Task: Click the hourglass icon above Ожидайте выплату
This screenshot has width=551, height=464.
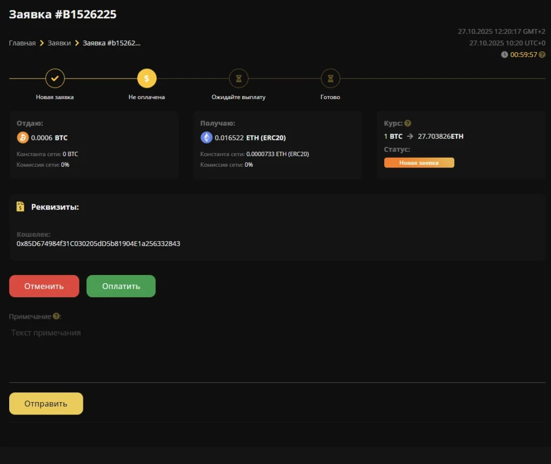Action: click(x=238, y=79)
